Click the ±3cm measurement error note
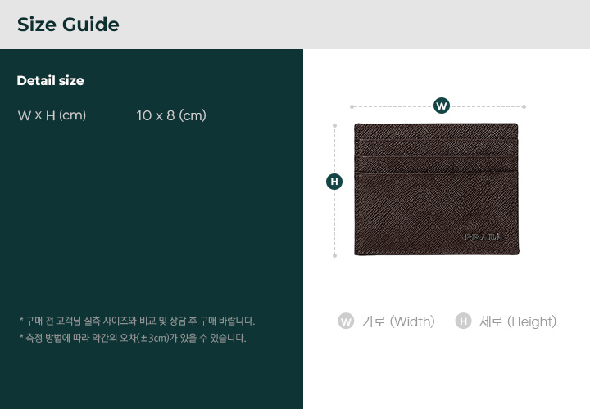The width and height of the screenshot is (590, 409). pyautogui.click(x=133, y=338)
